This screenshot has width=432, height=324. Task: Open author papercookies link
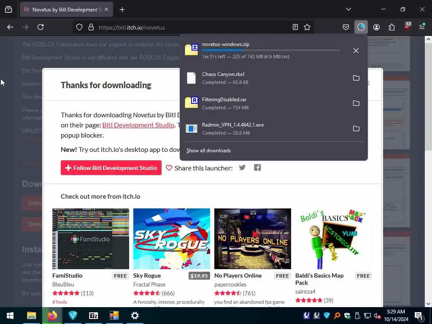pos(230,284)
